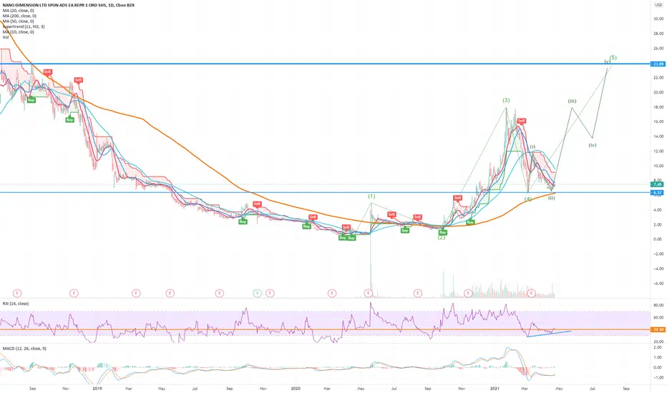
Task: Select the wave (1) label
Action: click(x=371, y=196)
